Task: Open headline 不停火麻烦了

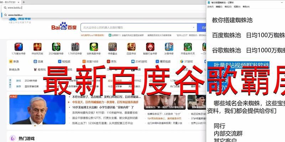Action: click(x=107, y=97)
